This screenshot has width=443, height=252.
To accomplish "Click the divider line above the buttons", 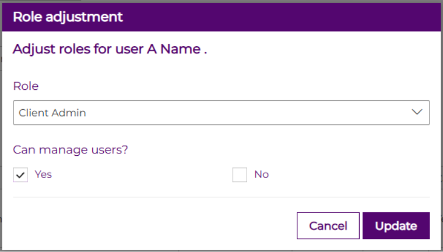I will (x=221, y=197).
